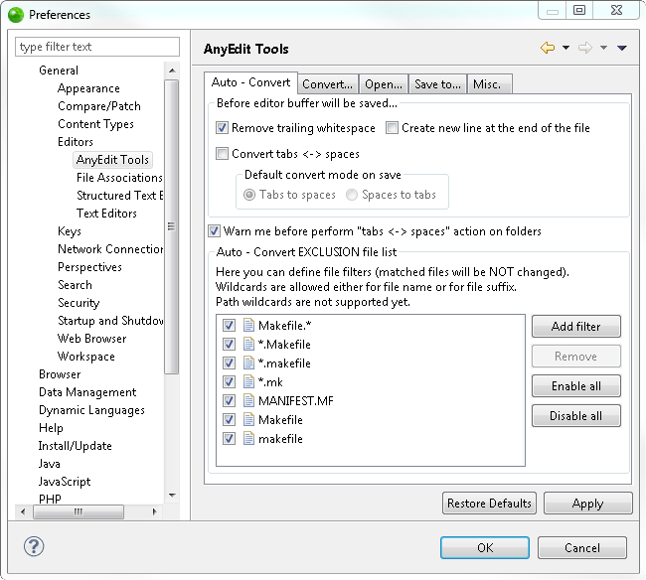
Task: Uncheck the Makefile.* filter checkbox
Action: (229, 325)
